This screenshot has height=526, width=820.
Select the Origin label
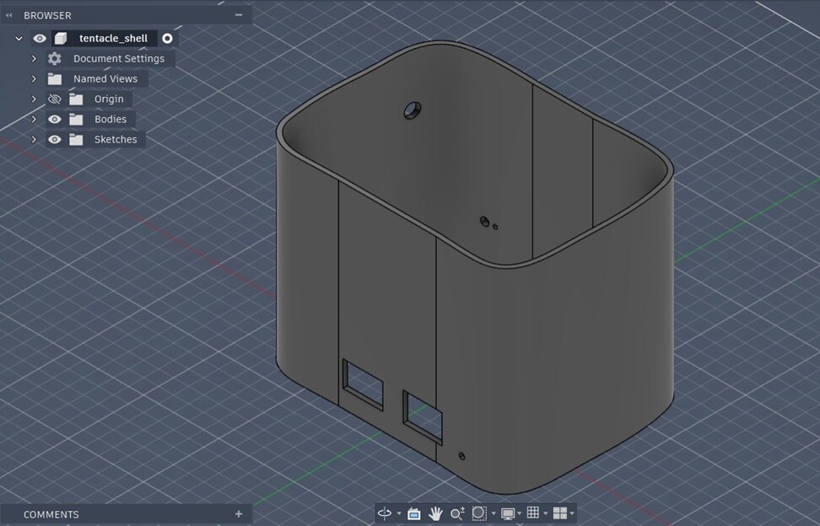(x=109, y=99)
